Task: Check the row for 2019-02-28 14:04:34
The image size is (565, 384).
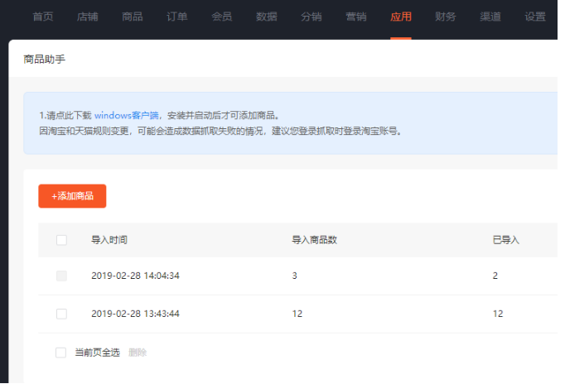Action: pos(61,276)
